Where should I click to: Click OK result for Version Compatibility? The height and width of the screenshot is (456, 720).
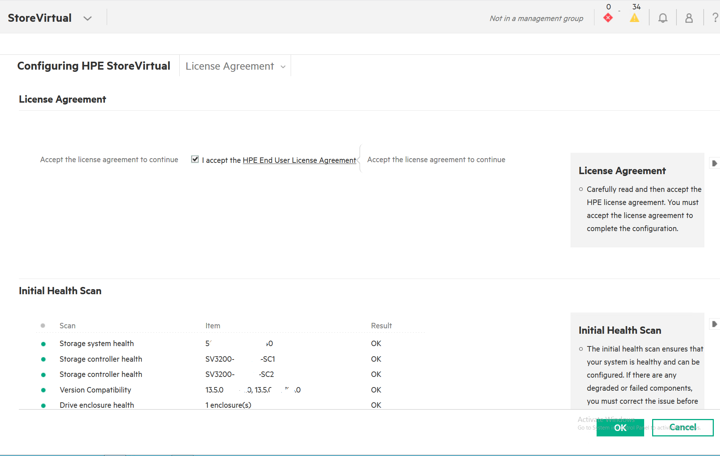(x=376, y=390)
